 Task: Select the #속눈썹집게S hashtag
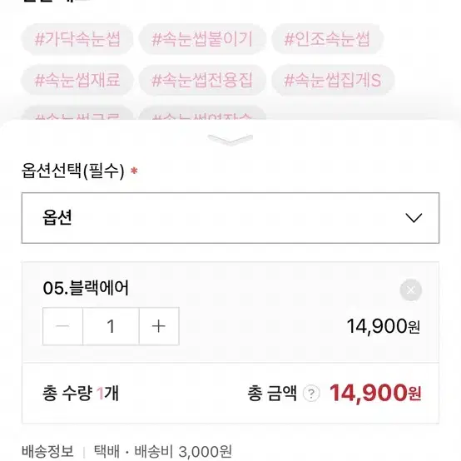[333, 80]
